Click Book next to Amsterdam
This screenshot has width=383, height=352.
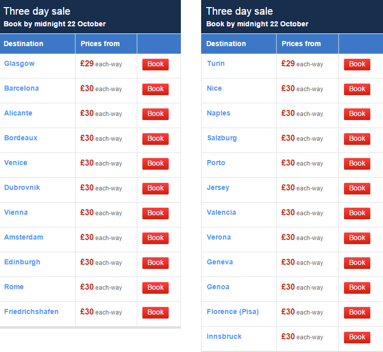(156, 238)
